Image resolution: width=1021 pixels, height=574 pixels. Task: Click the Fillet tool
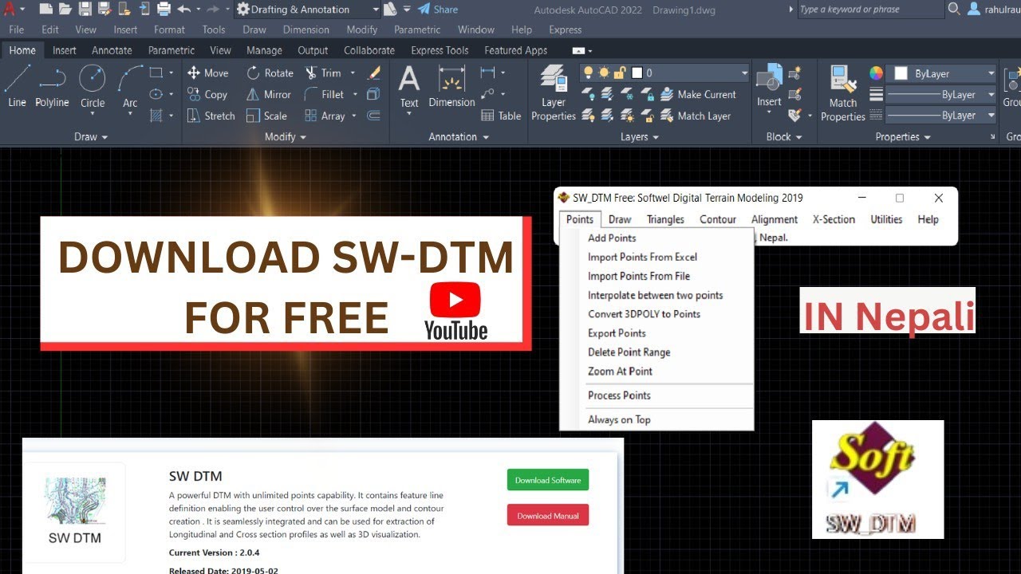(x=324, y=94)
